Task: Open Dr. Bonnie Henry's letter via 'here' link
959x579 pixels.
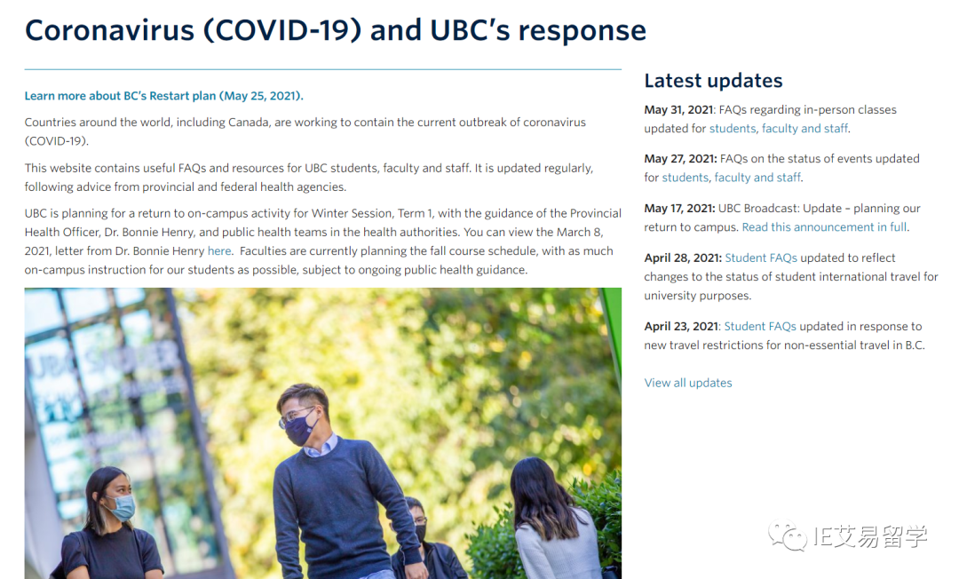Action: [x=219, y=250]
